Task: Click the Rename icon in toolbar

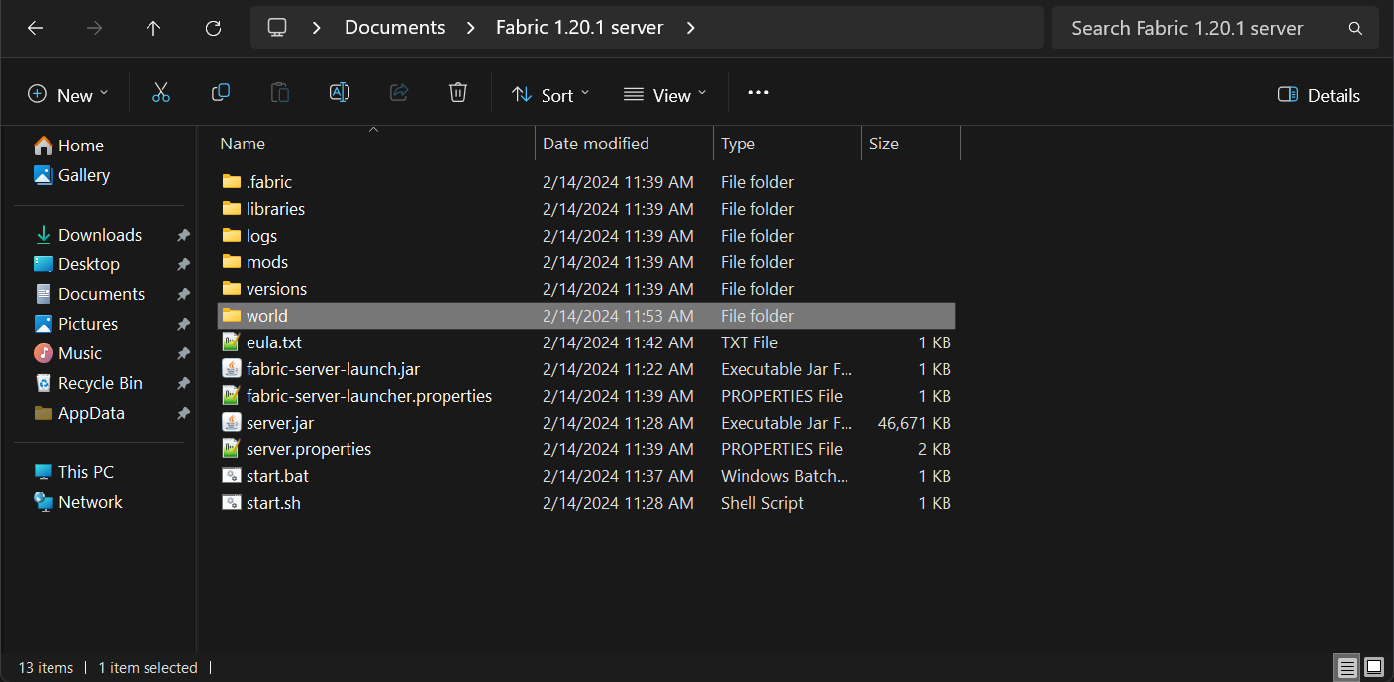Action: (x=340, y=93)
